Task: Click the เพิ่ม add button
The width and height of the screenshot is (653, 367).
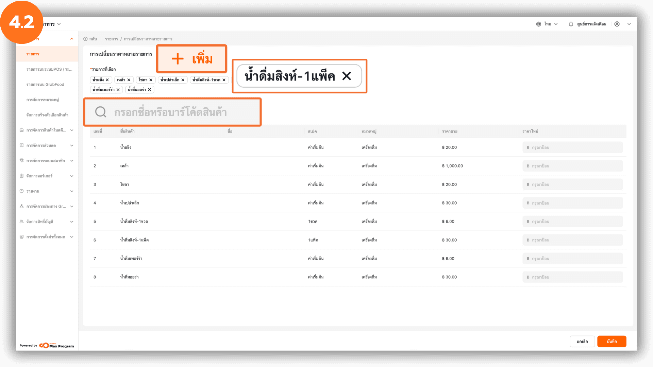Action: click(x=192, y=59)
